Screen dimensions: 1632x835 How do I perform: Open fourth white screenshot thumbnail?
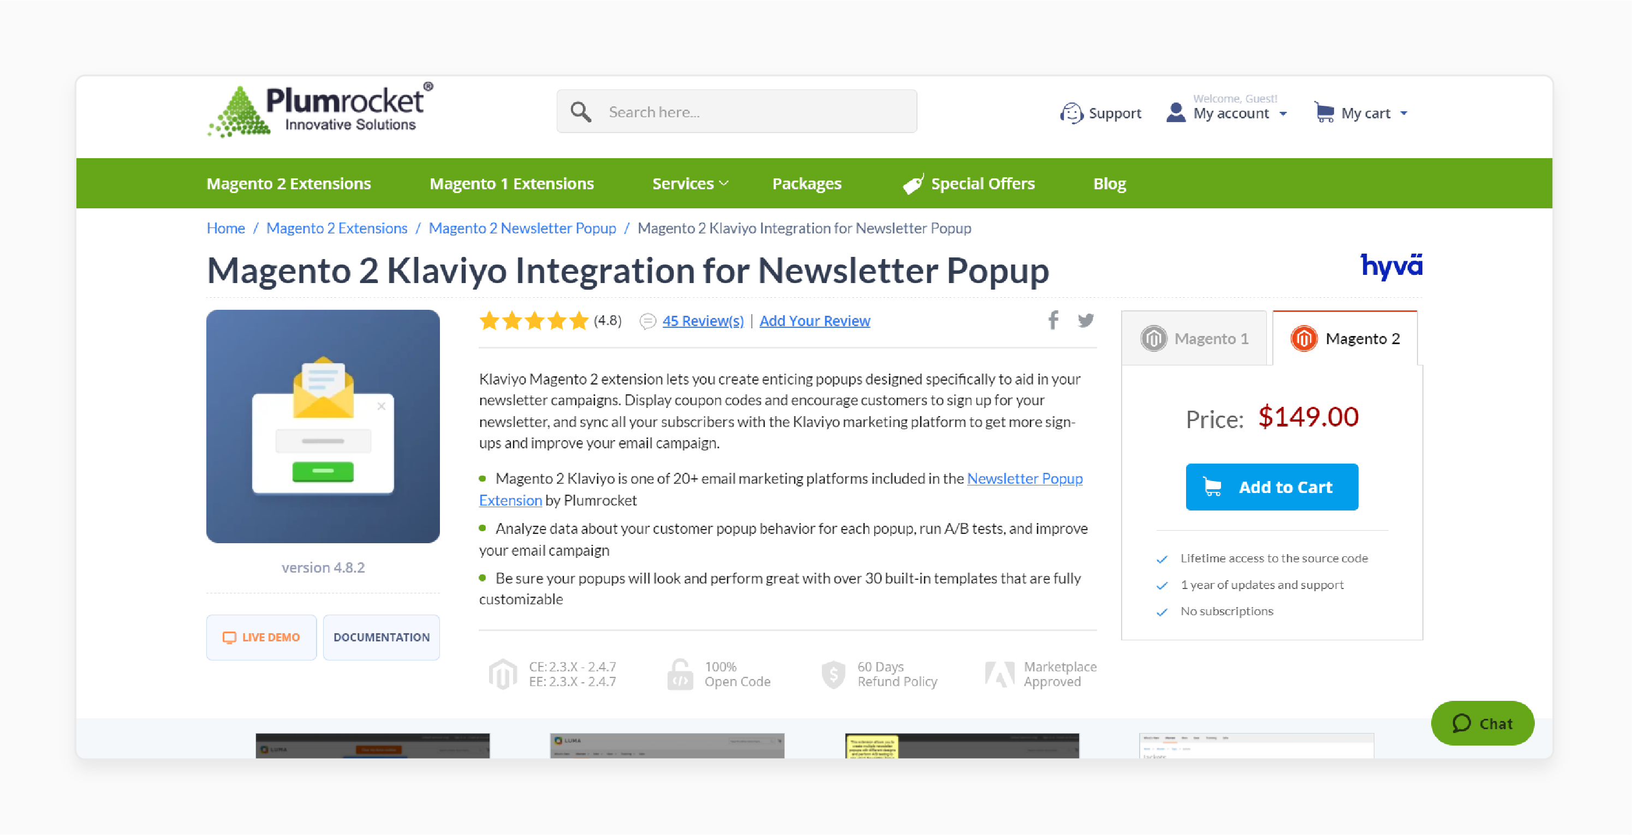(x=1256, y=746)
